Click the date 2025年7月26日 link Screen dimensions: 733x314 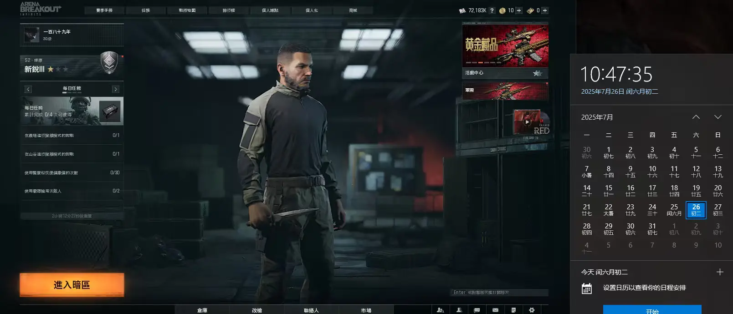point(620,91)
